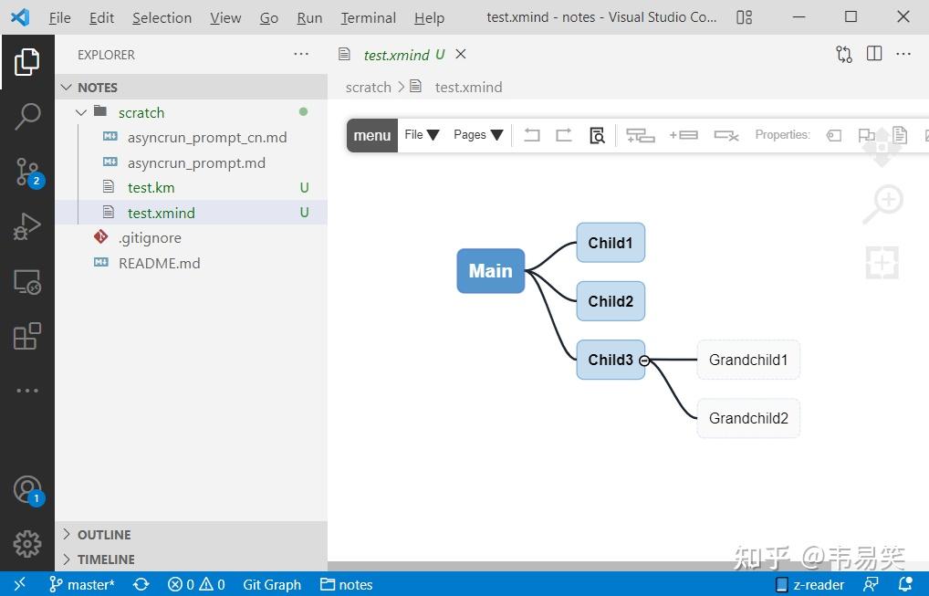Collapse the scratch folder
The width and height of the screenshot is (929, 596).
(x=81, y=112)
